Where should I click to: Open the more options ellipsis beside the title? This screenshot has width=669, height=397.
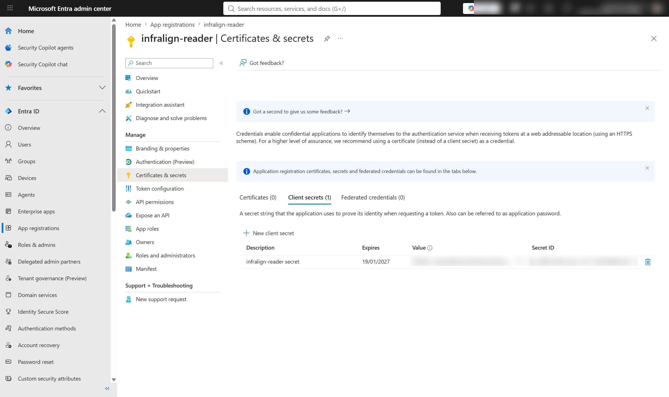pyautogui.click(x=340, y=38)
